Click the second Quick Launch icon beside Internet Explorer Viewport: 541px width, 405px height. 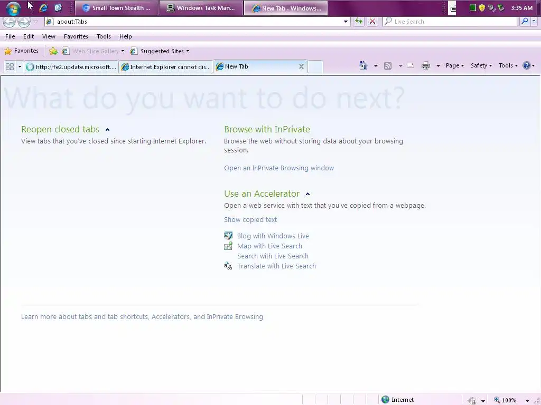click(x=58, y=7)
